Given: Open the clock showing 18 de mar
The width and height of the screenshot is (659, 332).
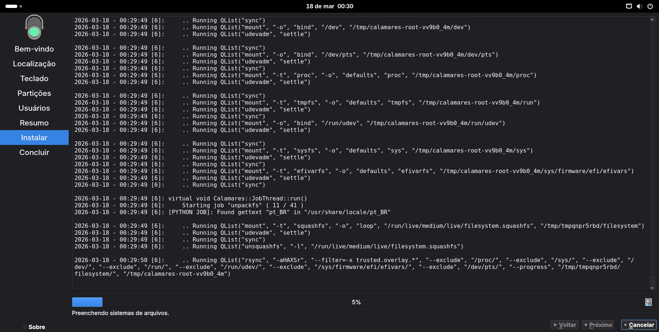Looking at the screenshot, I should [x=329, y=6].
